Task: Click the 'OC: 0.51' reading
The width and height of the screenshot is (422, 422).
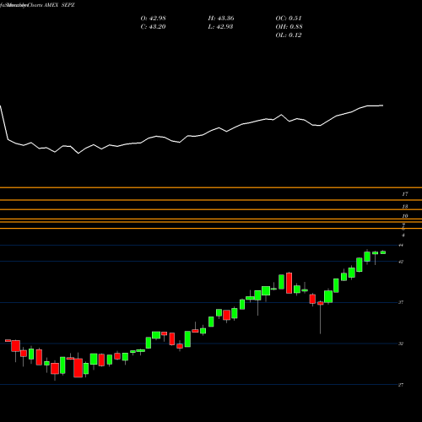Action: tap(289, 19)
